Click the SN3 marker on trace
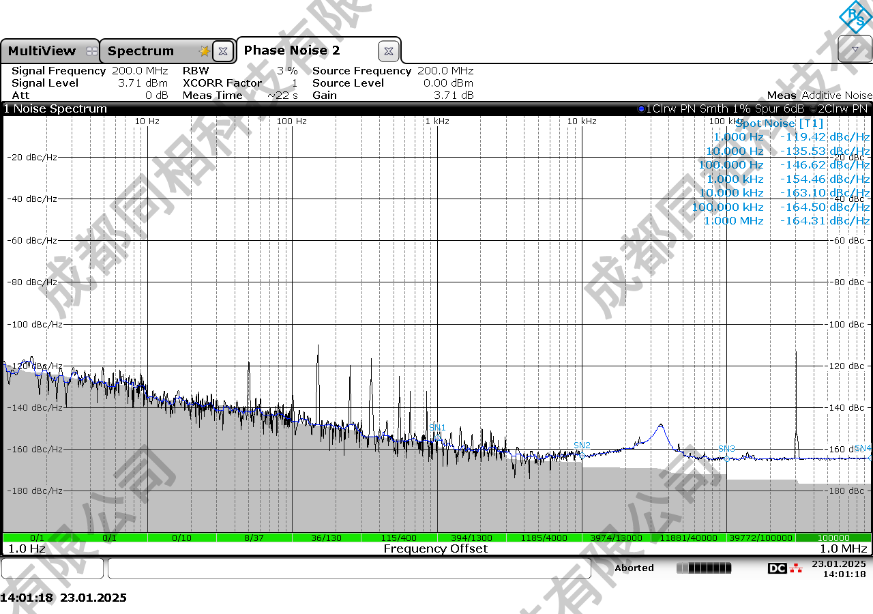Viewport: 873px width, 614px height. 726,449
